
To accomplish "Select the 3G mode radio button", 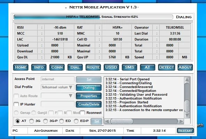I will [x=31, y=121].
